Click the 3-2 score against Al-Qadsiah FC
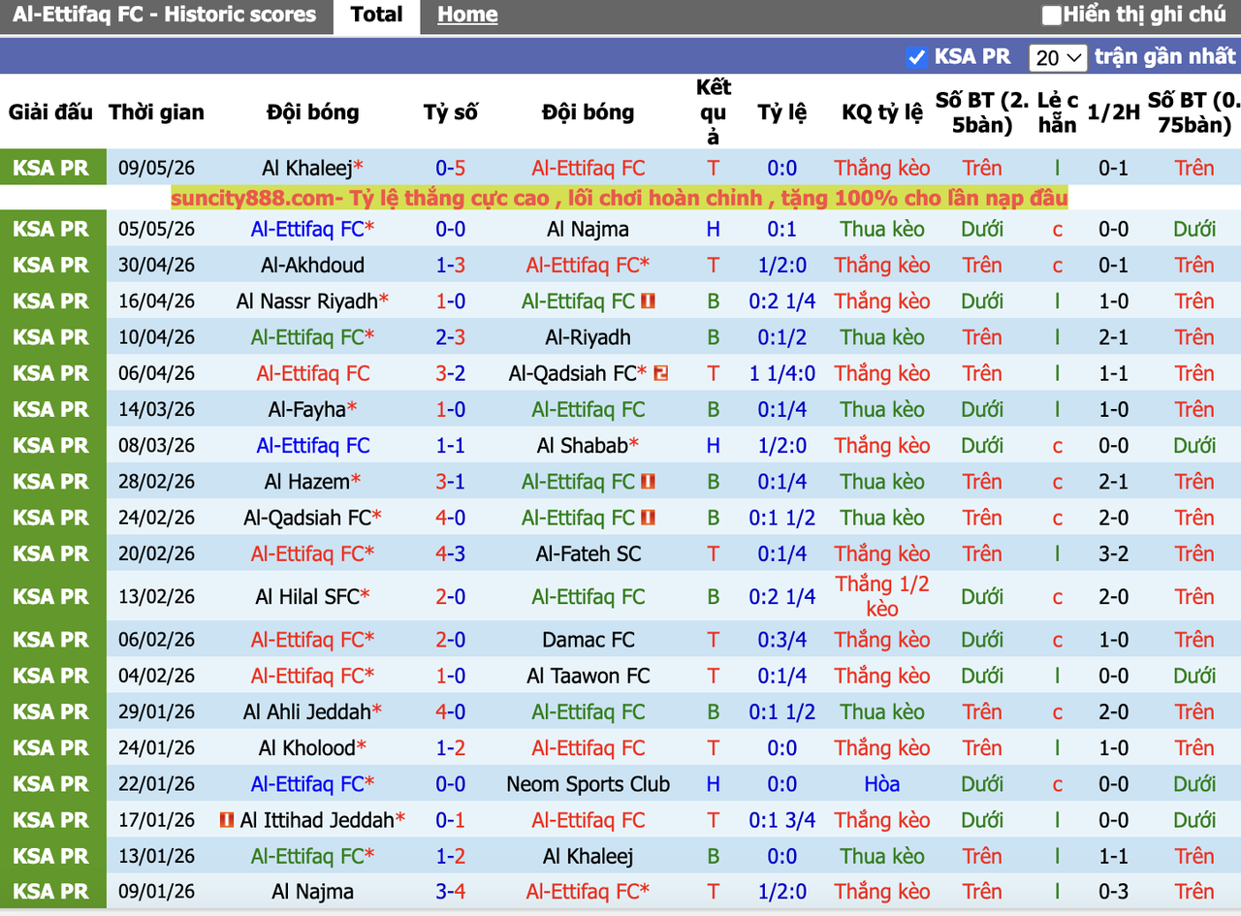Viewport: 1241px width, 916px height. tap(451, 373)
